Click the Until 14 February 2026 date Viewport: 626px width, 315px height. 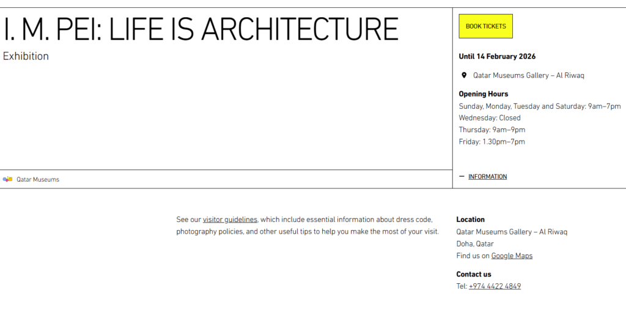pyautogui.click(x=497, y=56)
